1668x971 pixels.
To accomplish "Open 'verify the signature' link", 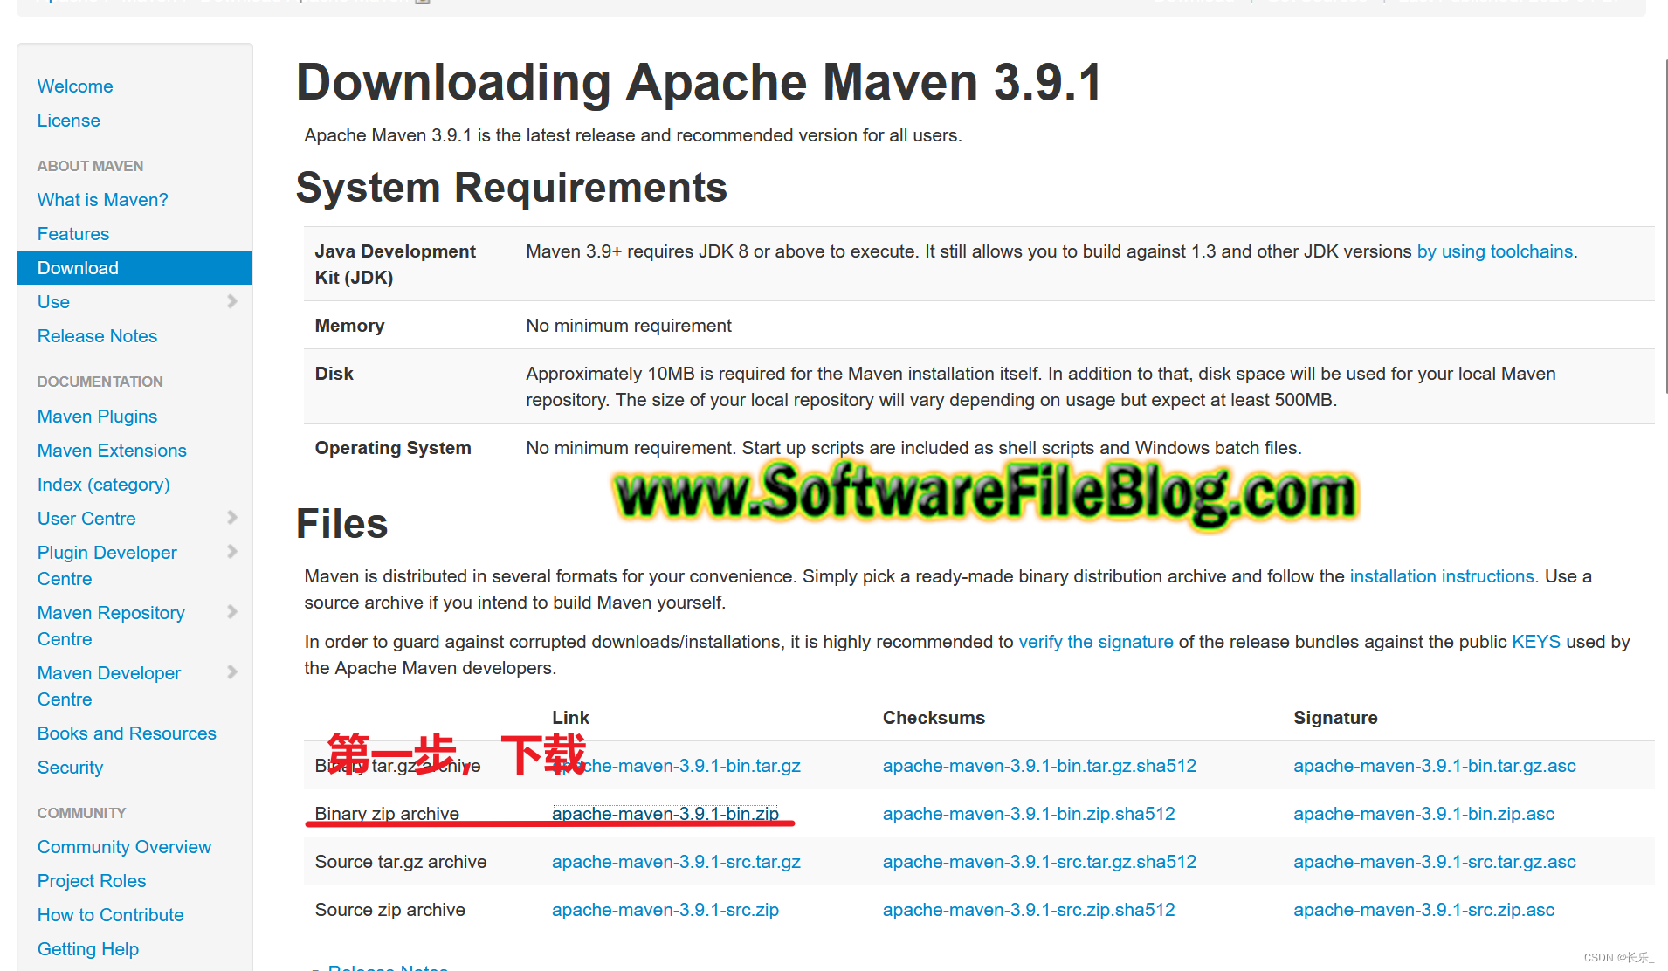I will pyautogui.click(x=1096, y=642).
